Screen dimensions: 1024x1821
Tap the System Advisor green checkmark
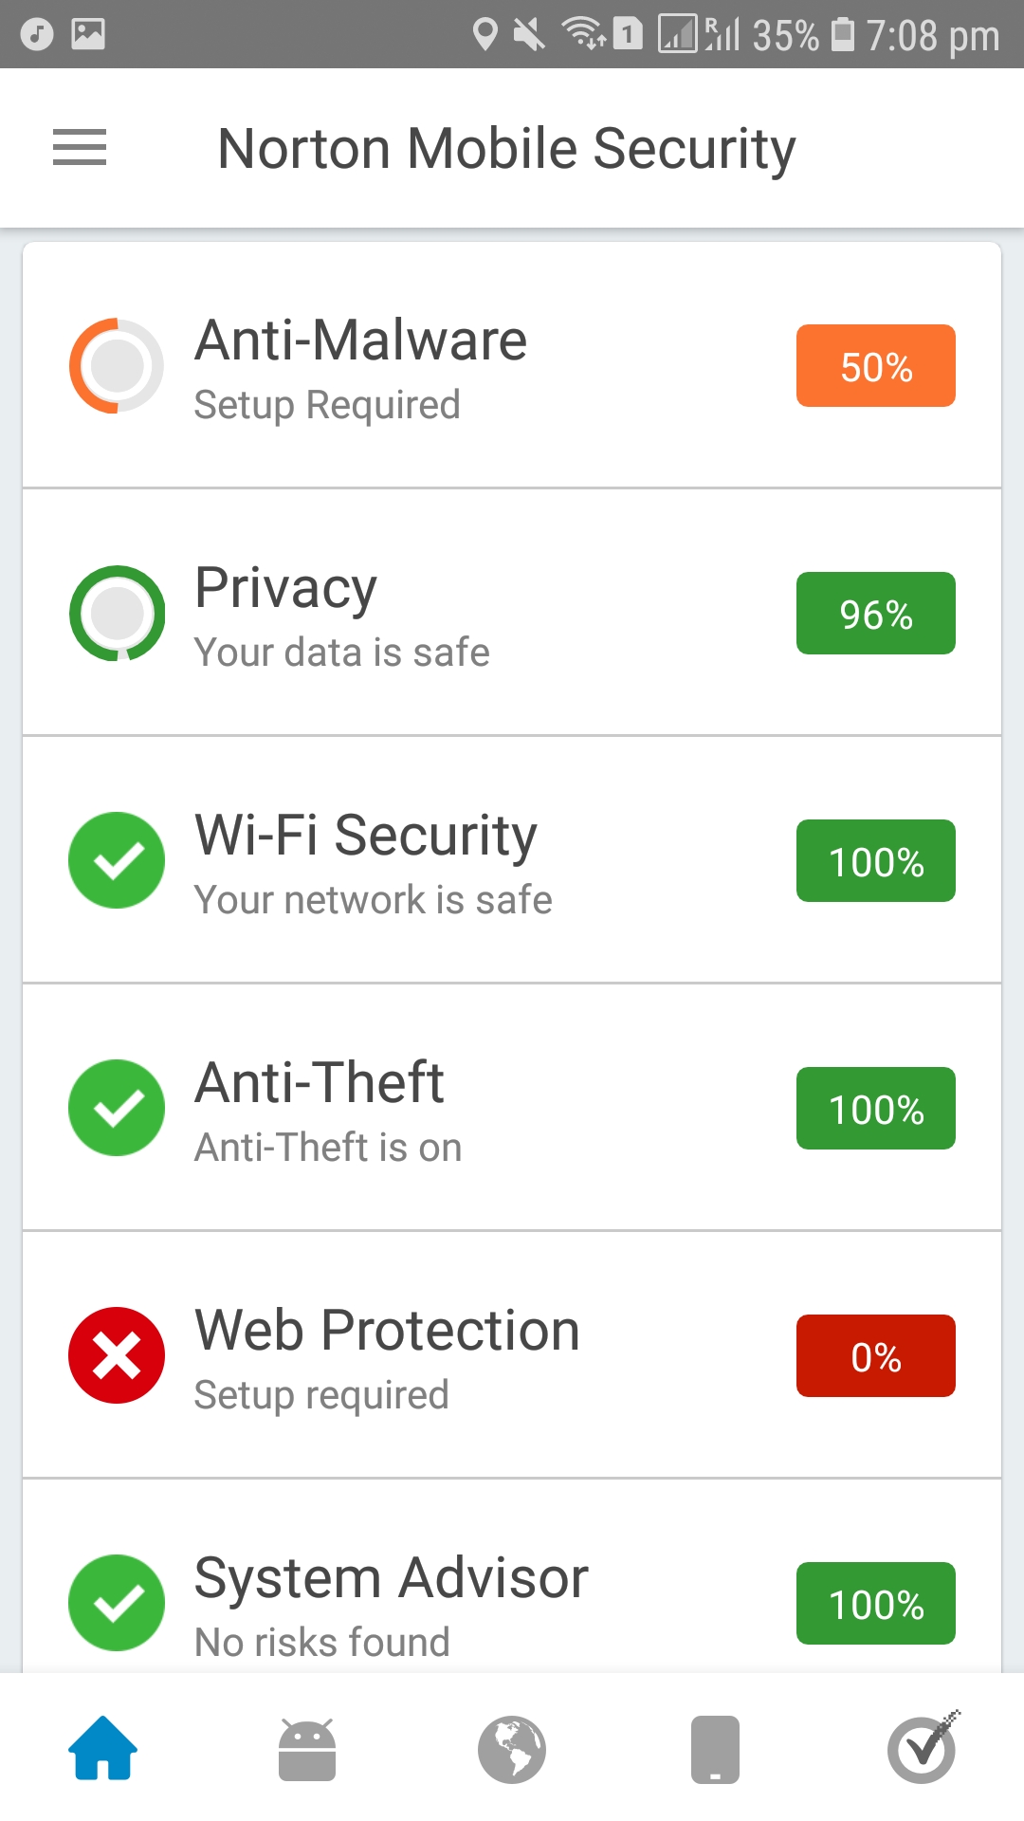pos(117,1603)
